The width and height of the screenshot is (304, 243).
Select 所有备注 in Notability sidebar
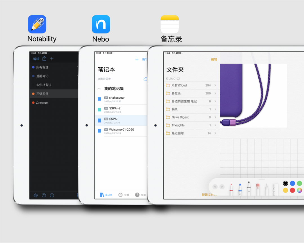tap(54, 67)
